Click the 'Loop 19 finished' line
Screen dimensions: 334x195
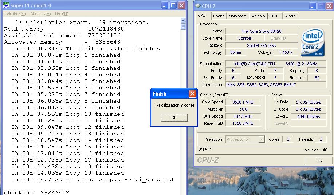[68, 173]
